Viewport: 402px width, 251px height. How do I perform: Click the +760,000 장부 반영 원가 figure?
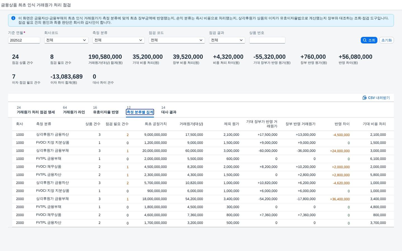pyautogui.click(x=313, y=57)
